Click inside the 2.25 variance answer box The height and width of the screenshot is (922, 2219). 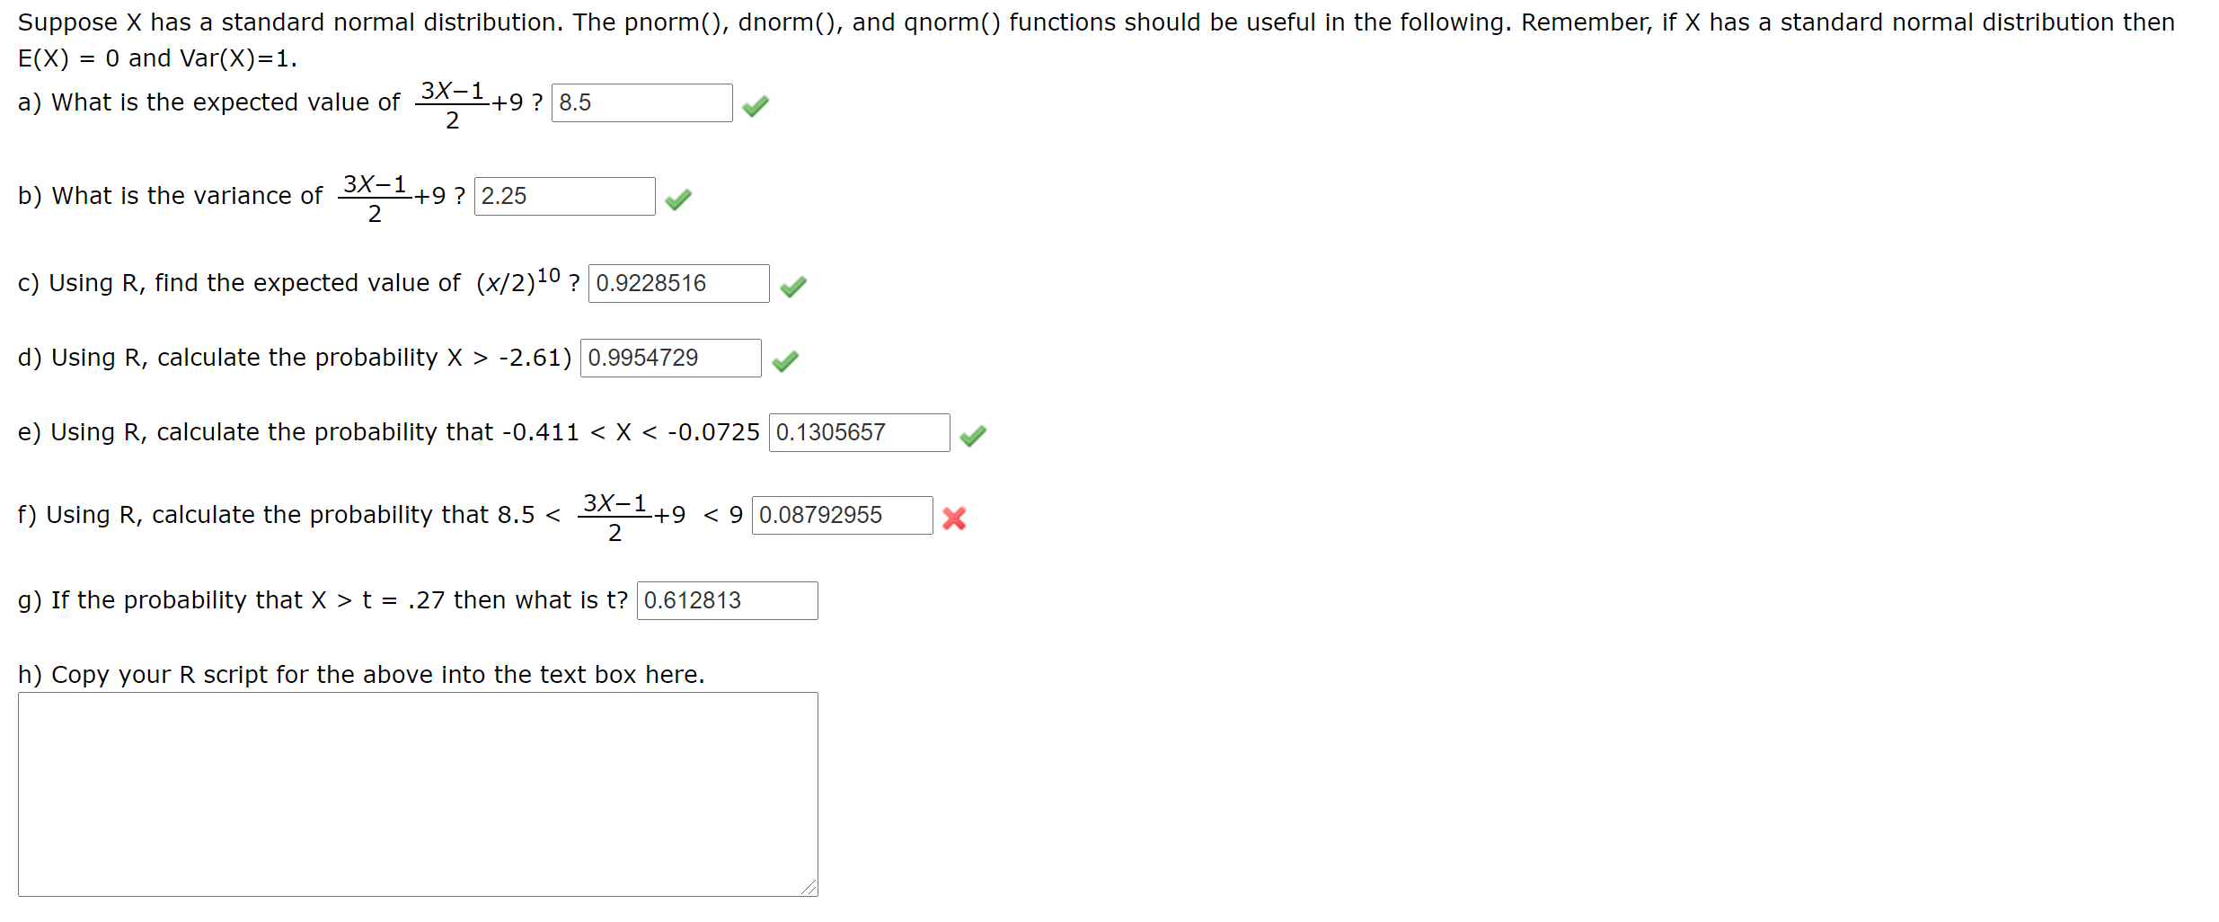(x=564, y=196)
